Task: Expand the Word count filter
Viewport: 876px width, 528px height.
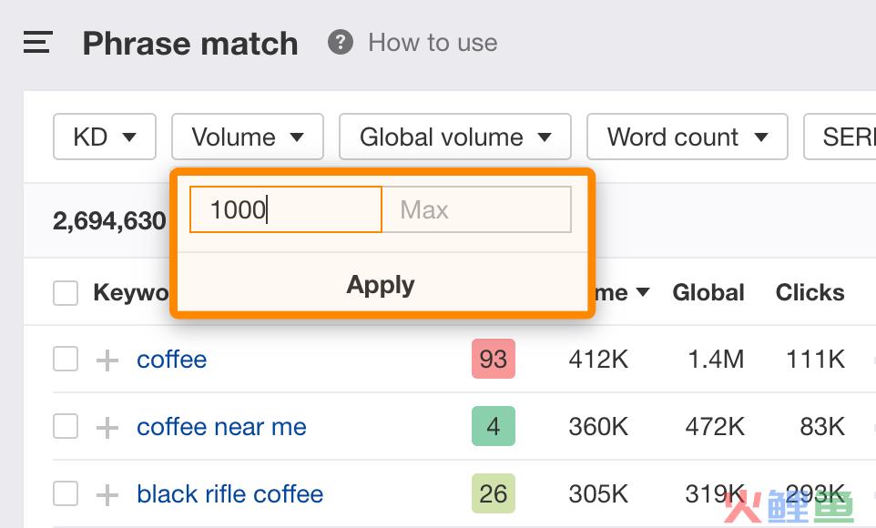Action: point(688,137)
